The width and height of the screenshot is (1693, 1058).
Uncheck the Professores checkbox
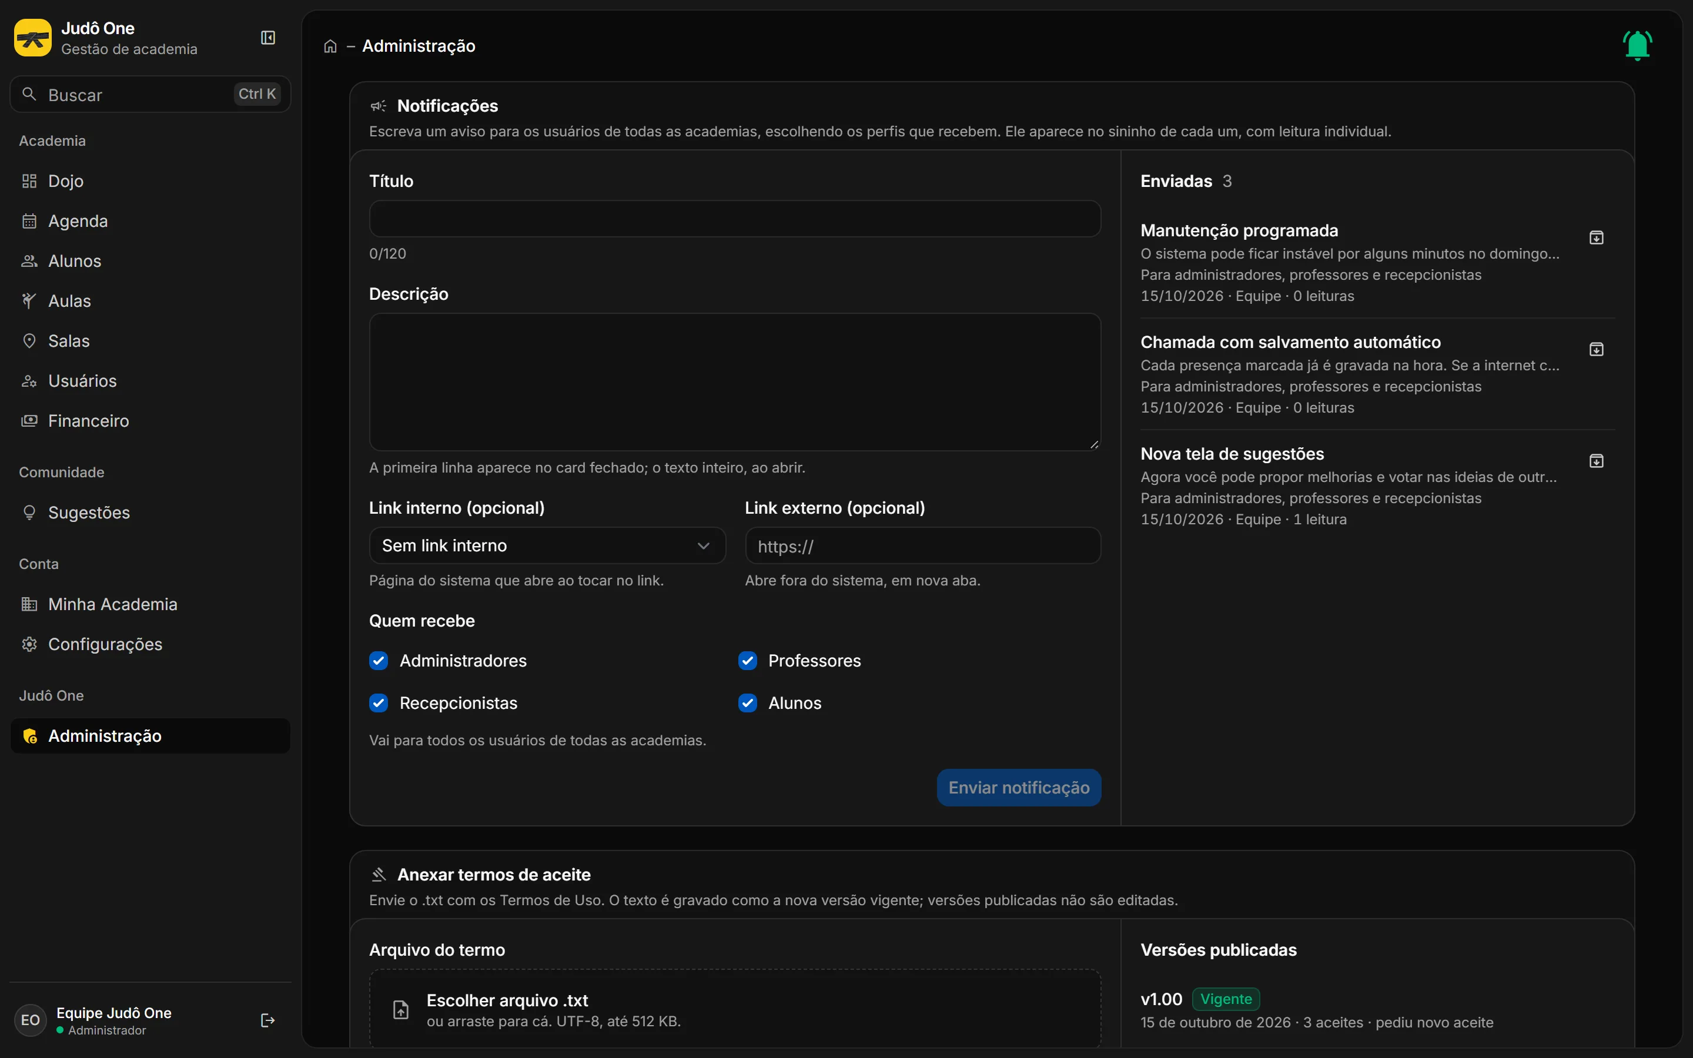coord(747,661)
